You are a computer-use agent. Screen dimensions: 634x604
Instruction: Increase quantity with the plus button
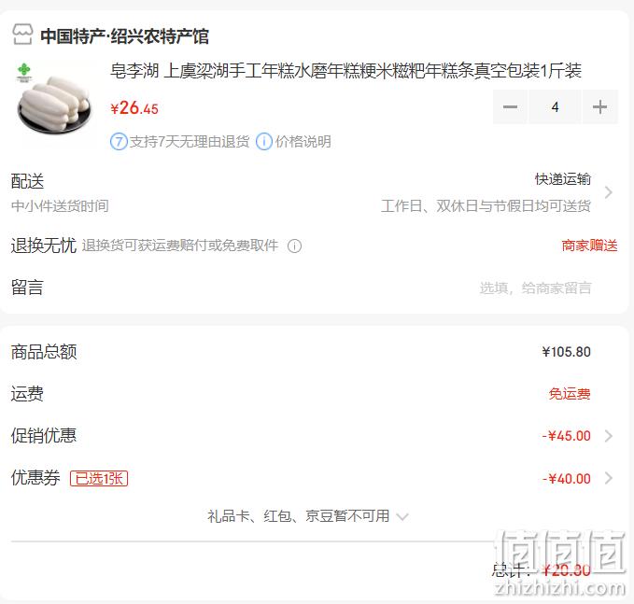(599, 107)
